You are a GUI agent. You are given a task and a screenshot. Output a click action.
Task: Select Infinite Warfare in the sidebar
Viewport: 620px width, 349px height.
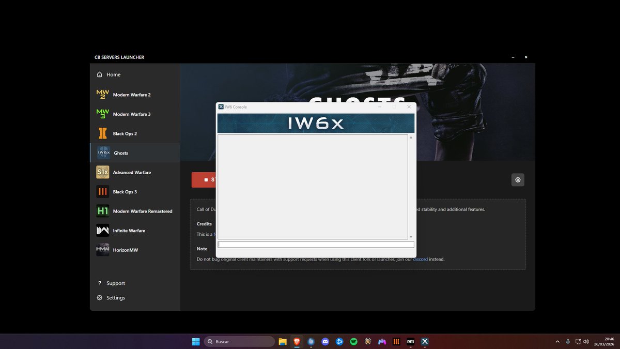[135, 231]
